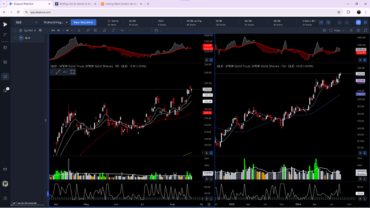Click the save chart icon in toolbar
The image size is (370, 208).
pyautogui.click(x=156, y=31)
